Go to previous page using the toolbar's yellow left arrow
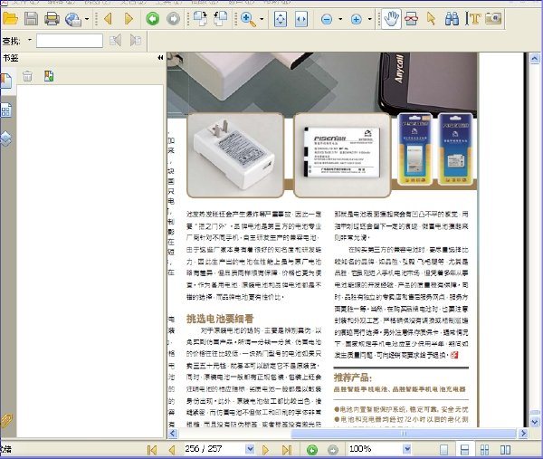 (108, 19)
